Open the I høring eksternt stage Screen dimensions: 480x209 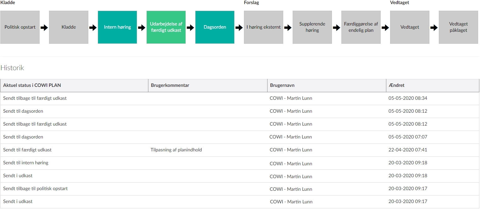263,27
